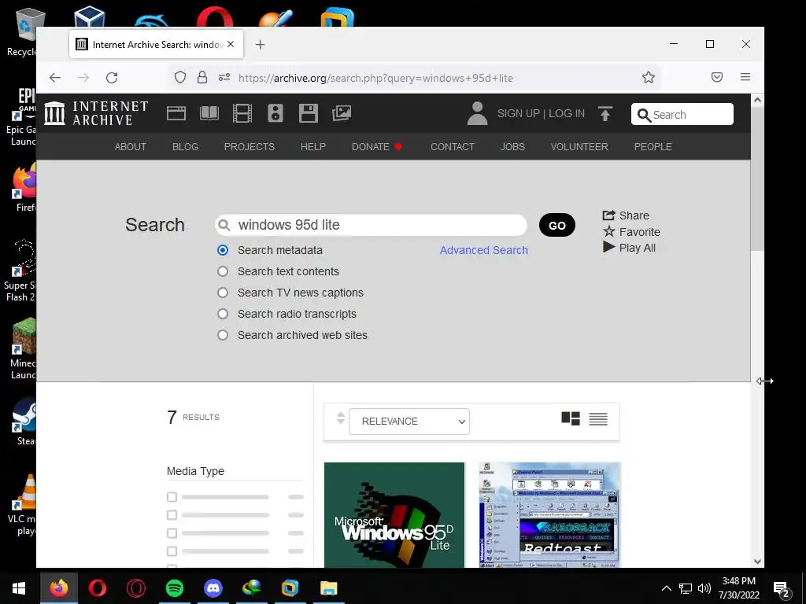806x604 pixels.
Task: Open the PEOPLE menu item
Action: (x=653, y=147)
